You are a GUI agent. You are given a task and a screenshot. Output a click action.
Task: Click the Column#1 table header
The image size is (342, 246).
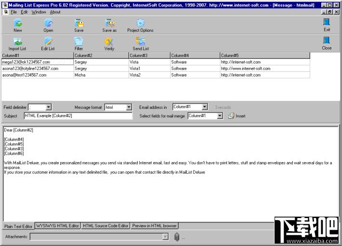pyautogui.click(x=38, y=55)
